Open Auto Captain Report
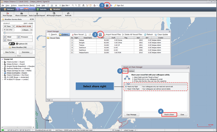The height and width of the screenshot is (132, 217). [37, 14]
